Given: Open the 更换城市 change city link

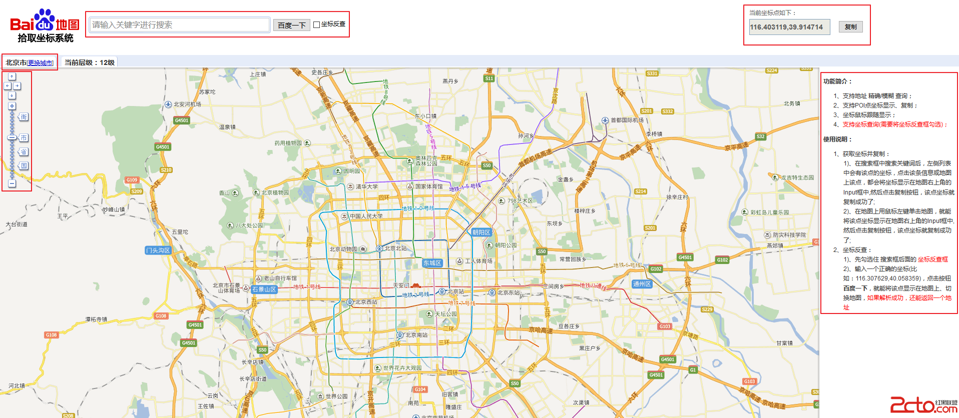Looking at the screenshot, I should point(40,63).
